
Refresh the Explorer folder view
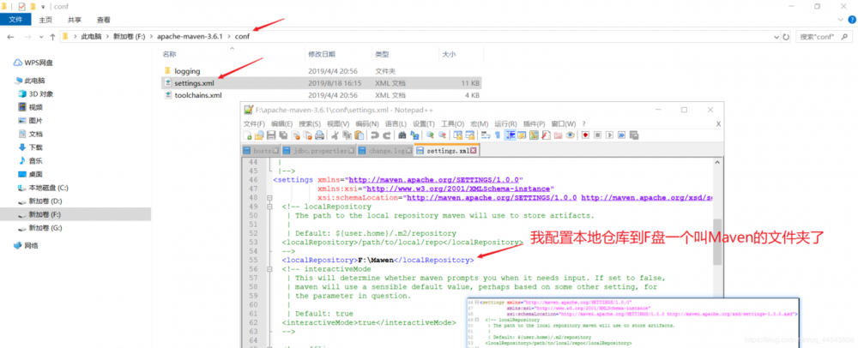786,37
